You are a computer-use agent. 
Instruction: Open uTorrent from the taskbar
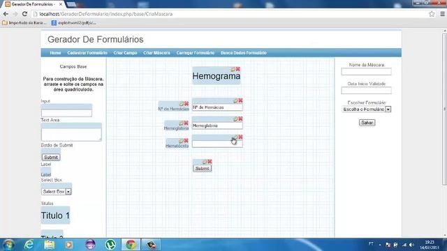pyautogui.click(x=110, y=245)
